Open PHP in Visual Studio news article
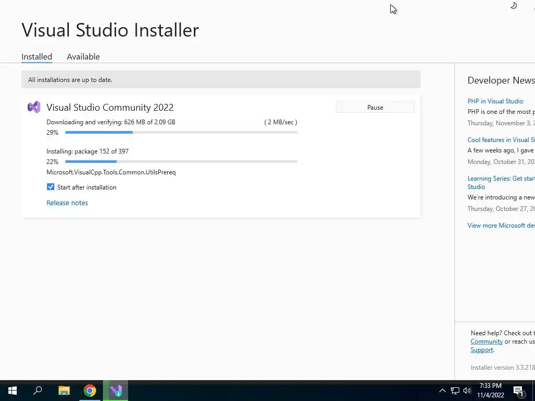This screenshot has width=535, height=401. 495,101
